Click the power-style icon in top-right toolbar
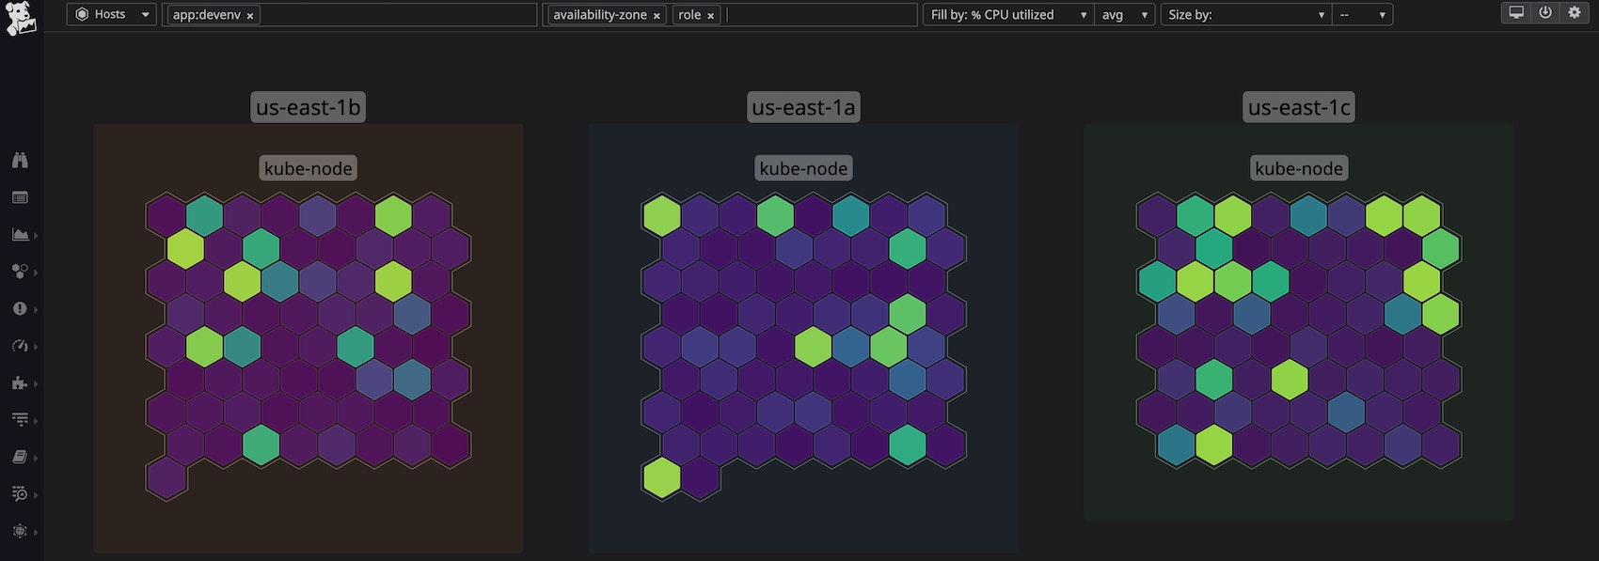This screenshot has width=1599, height=561. click(1545, 13)
